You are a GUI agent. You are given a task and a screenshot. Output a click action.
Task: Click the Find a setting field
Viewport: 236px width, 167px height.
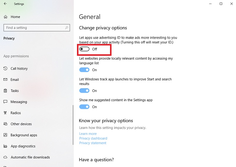click(37, 28)
